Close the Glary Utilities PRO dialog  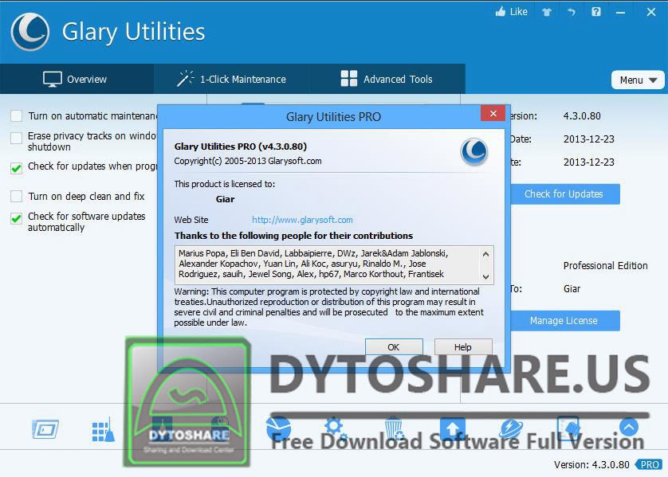click(x=493, y=114)
